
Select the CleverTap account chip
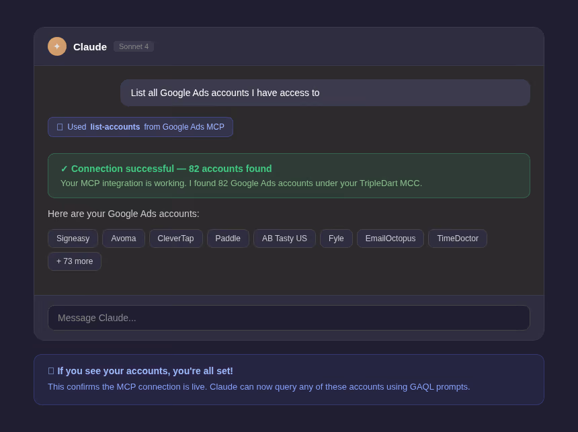[176, 239]
